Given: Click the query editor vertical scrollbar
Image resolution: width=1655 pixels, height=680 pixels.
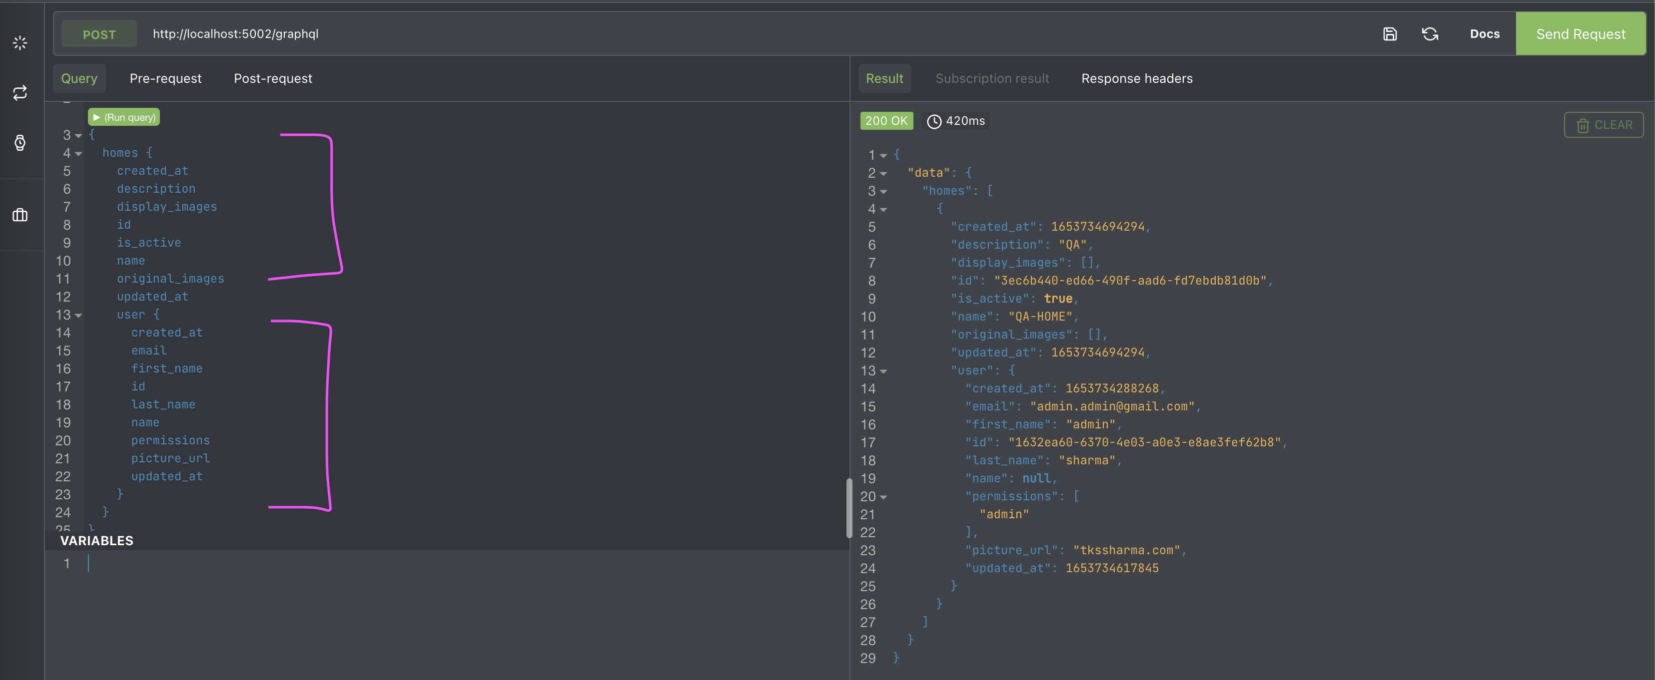Looking at the screenshot, I should (x=848, y=507).
